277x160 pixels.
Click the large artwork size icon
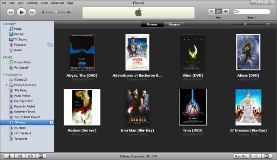point(268,25)
